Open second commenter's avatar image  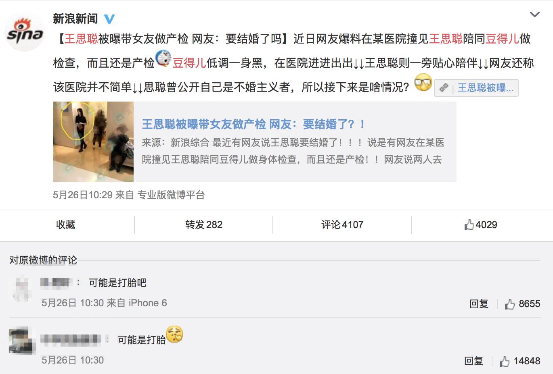tap(22, 341)
